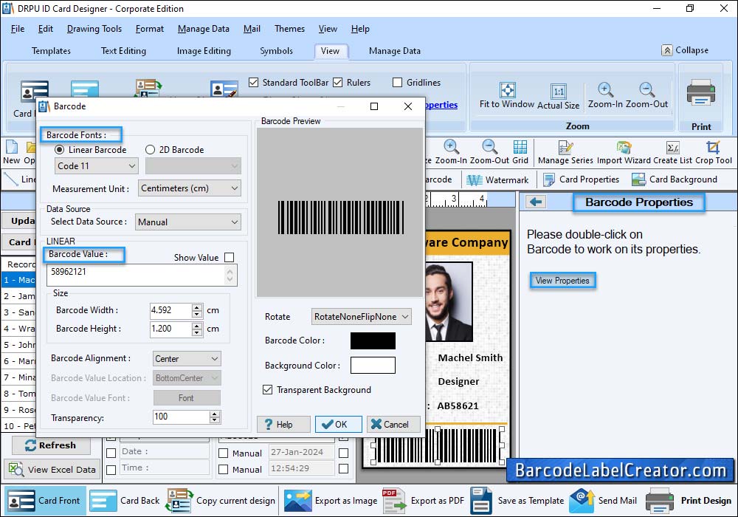Open the Card Background tool

point(674,179)
